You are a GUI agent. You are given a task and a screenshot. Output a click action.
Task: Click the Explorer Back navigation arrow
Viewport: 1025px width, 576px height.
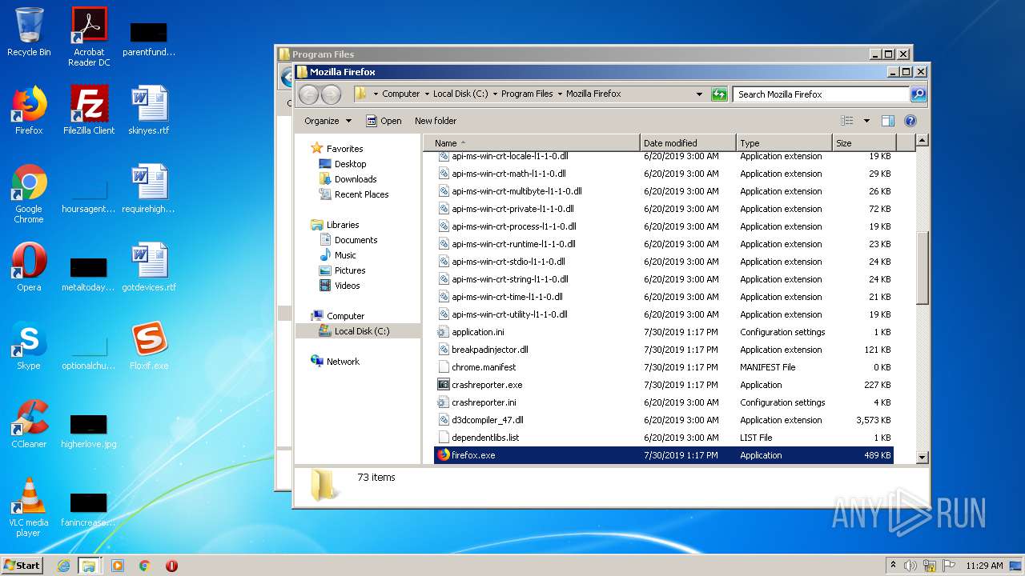(308, 94)
